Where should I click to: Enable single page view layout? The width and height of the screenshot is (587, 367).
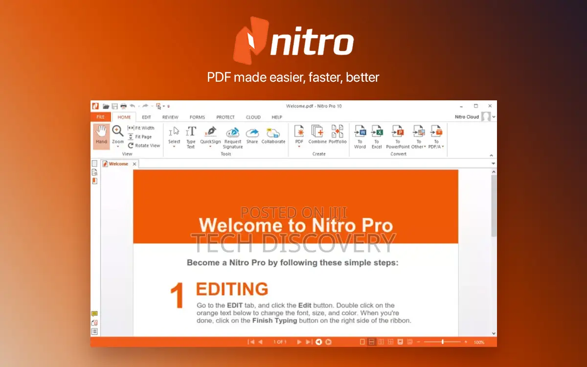point(362,342)
